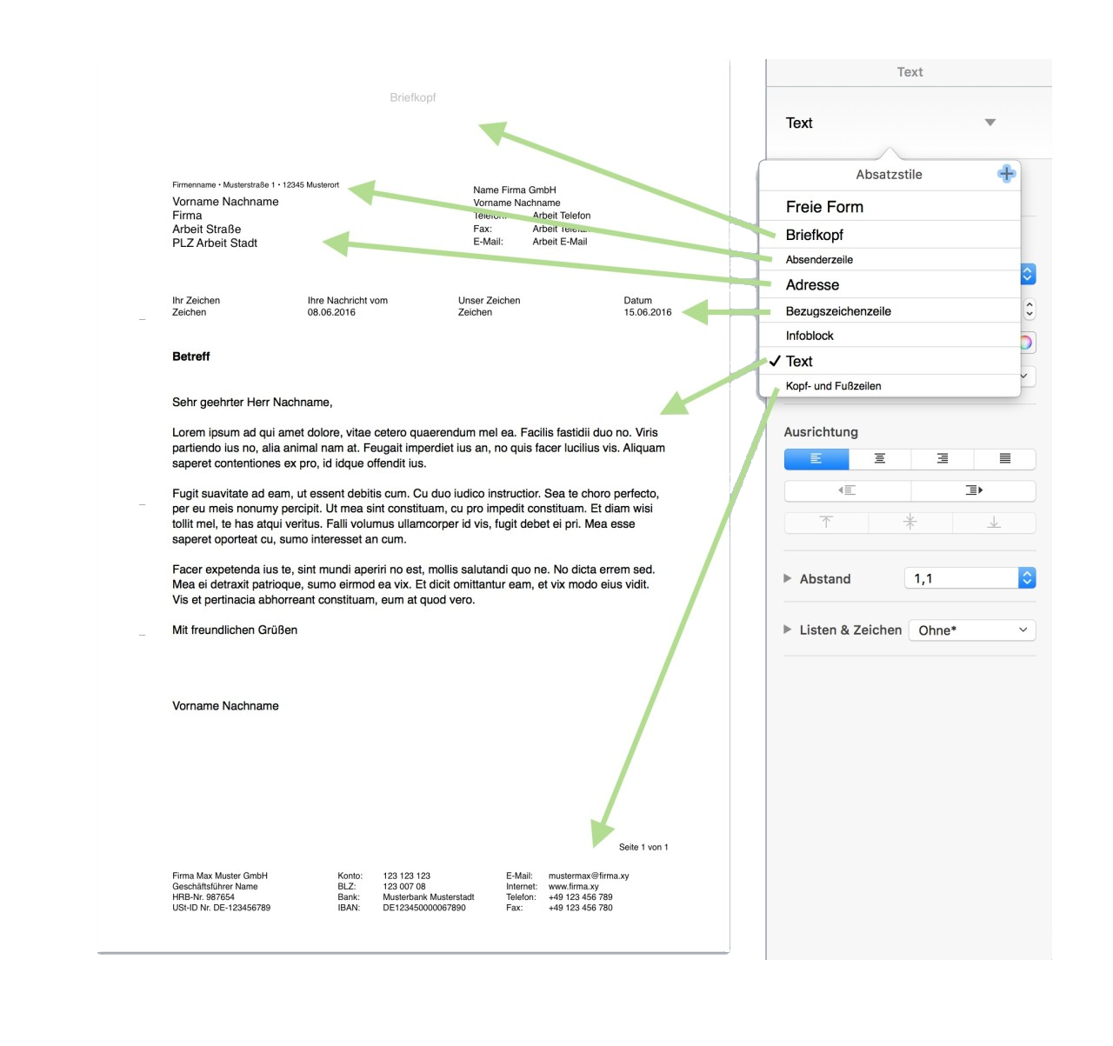Open the color wheel picker
Viewport: 1113px width, 1046px height.
[x=1026, y=343]
